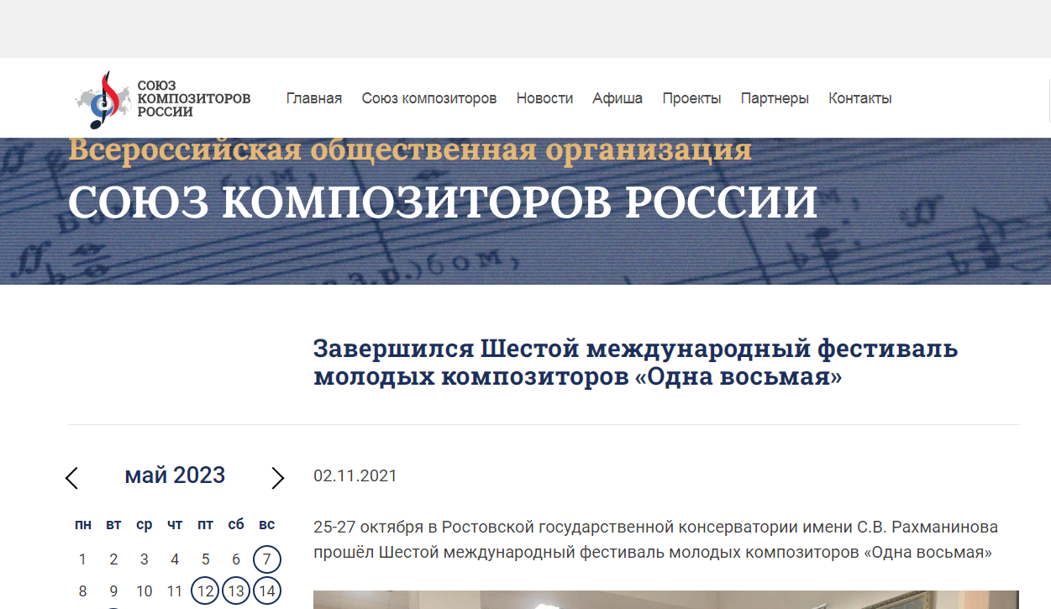Click calendar day 4
The width and height of the screenshot is (1051, 609).
click(175, 559)
